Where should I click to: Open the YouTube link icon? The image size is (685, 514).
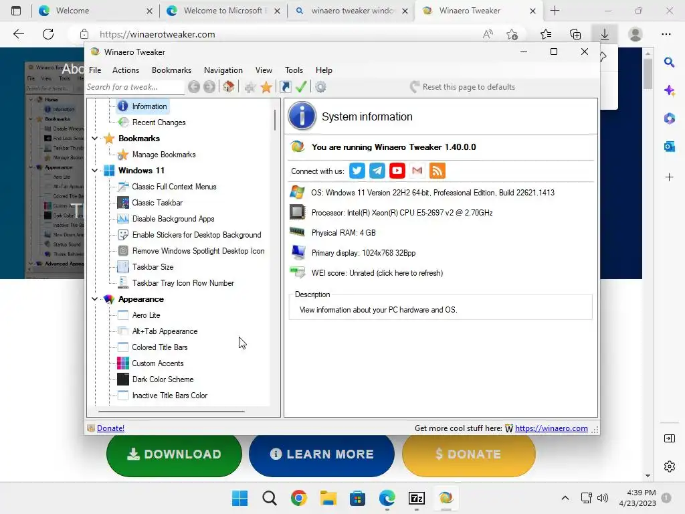pyautogui.click(x=397, y=171)
